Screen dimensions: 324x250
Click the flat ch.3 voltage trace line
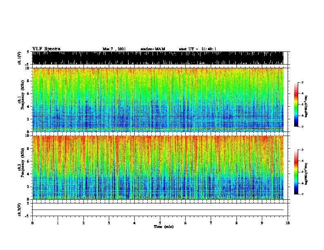[158, 210]
